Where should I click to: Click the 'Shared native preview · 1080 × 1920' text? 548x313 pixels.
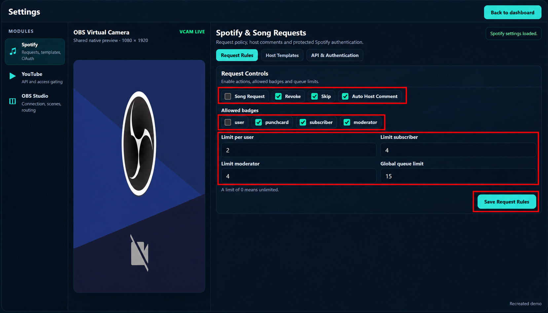coord(111,40)
